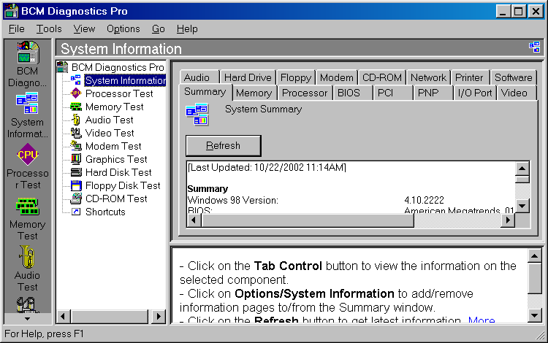Select Shortcuts in the tree

pos(105,212)
